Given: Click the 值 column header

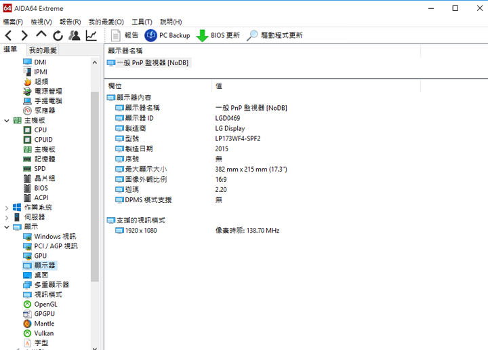Looking at the screenshot, I should [317, 86].
